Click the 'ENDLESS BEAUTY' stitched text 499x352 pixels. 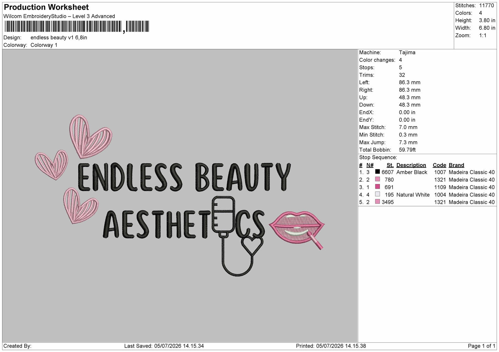click(184, 177)
